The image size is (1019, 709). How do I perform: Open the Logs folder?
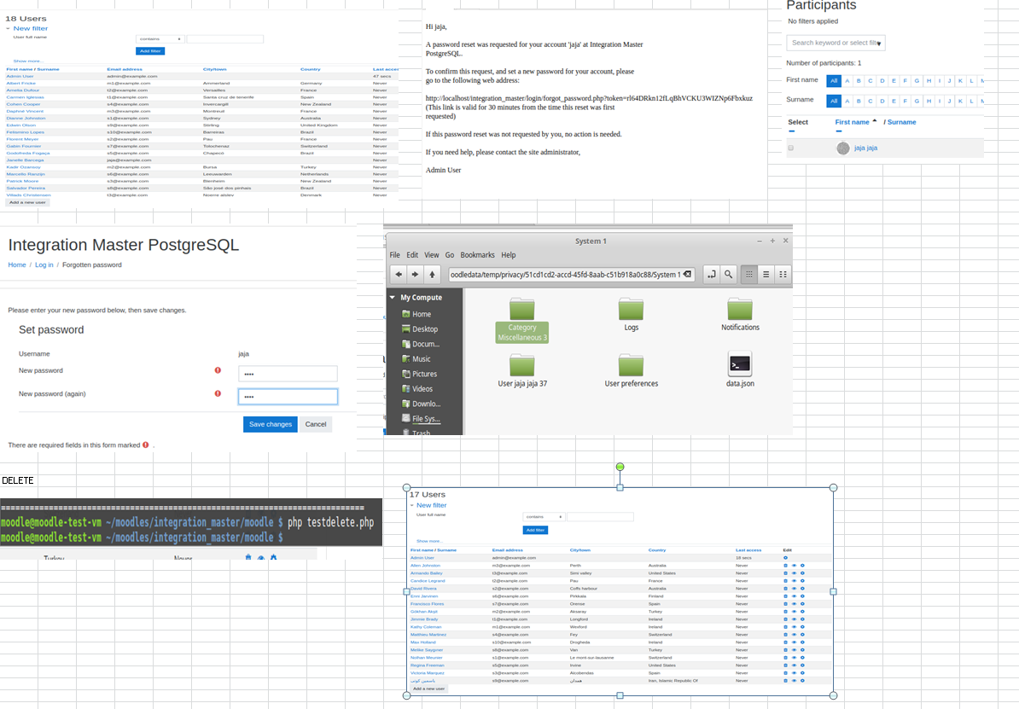(631, 315)
